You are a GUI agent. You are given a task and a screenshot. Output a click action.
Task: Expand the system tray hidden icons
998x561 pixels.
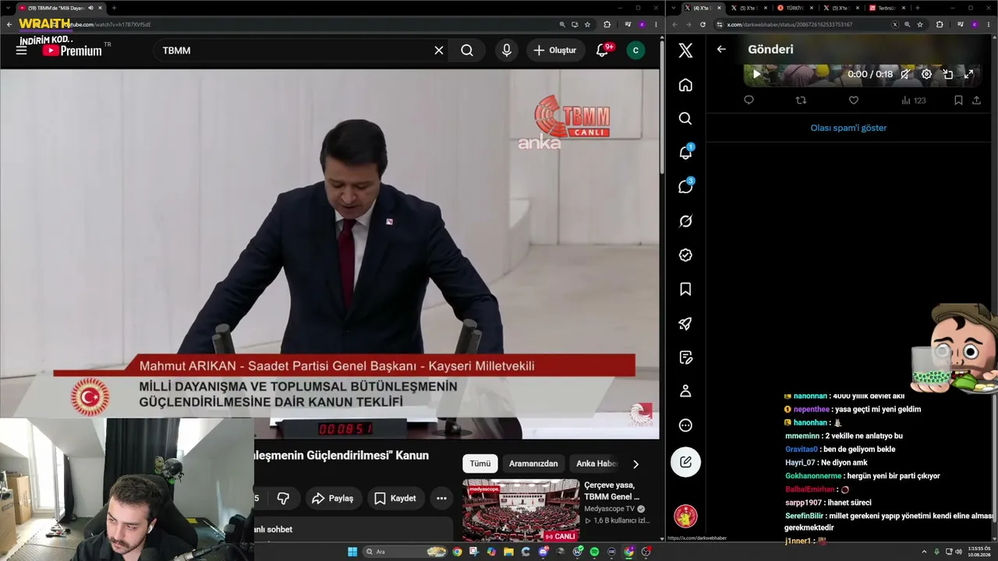(x=924, y=552)
